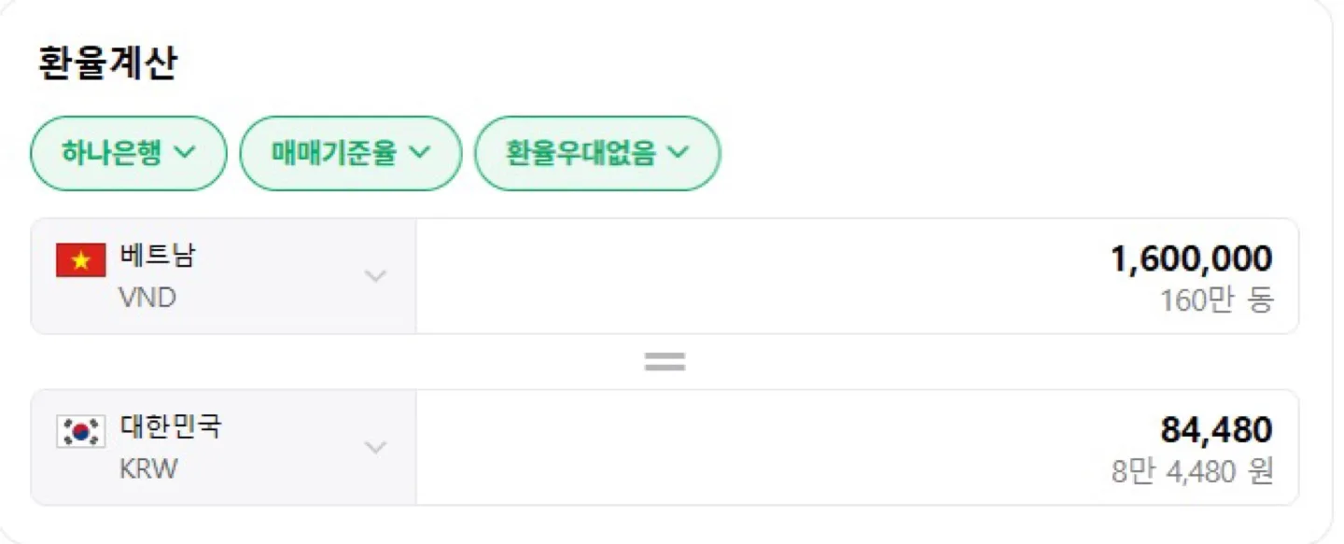
Task: Select the 베트남 currency label
Action: tap(158, 256)
